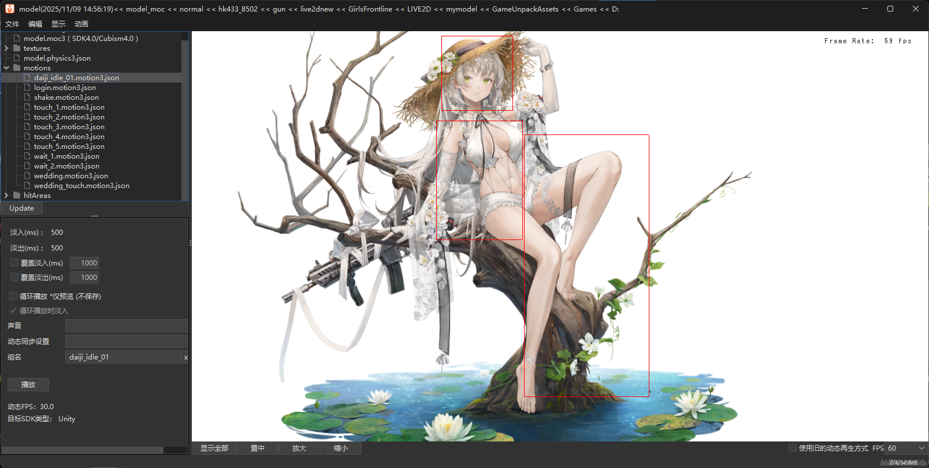
Task: Select shake.motion3.json
Action: [x=66, y=97]
